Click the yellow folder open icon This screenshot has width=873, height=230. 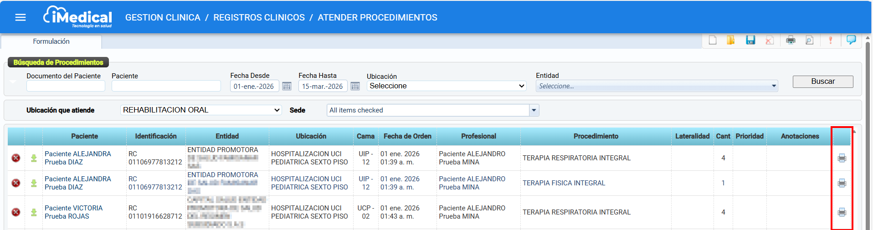[731, 41]
